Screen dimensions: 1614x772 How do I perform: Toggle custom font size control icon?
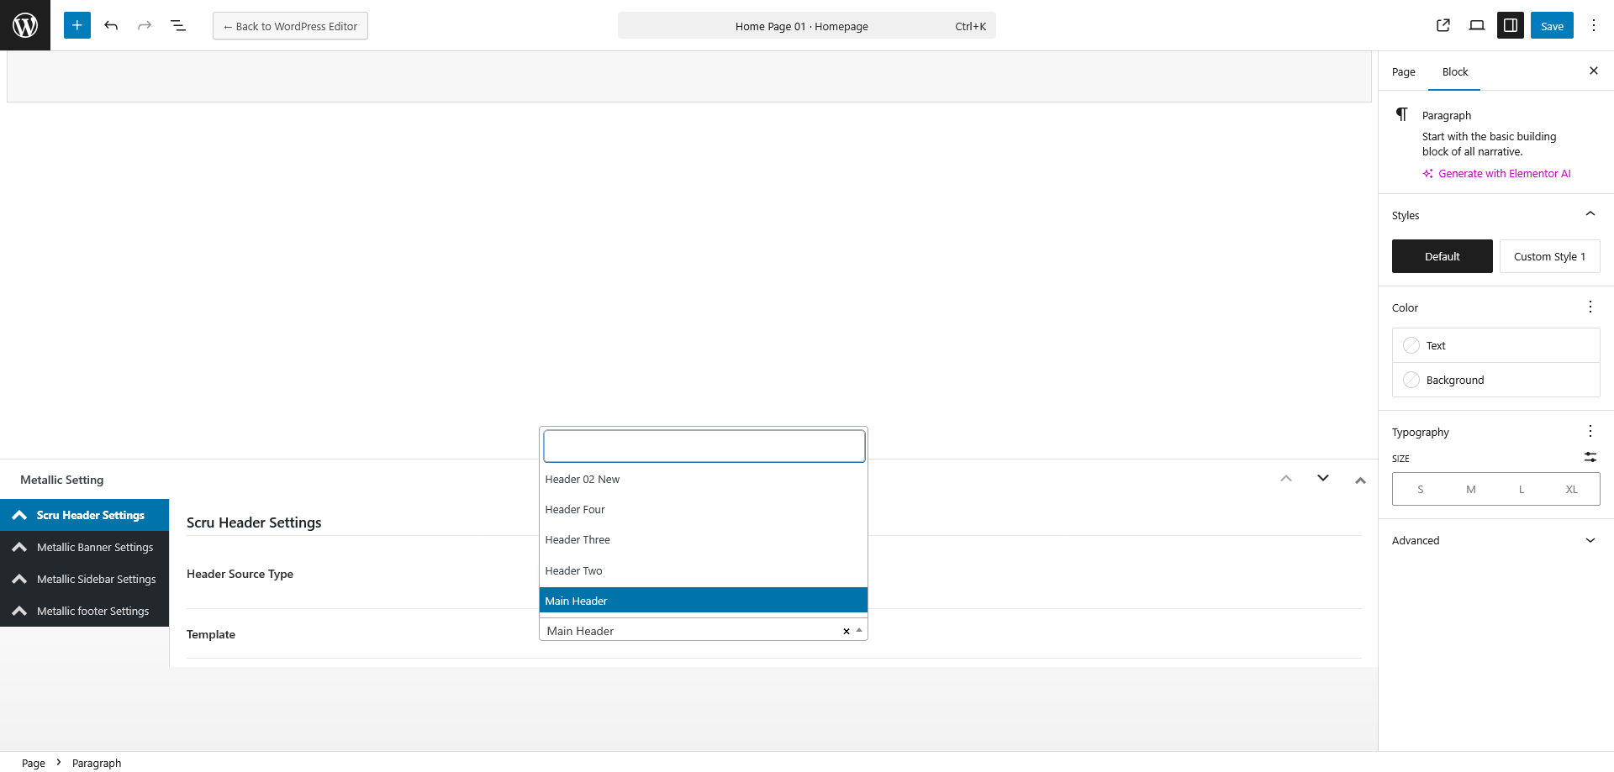click(1590, 457)
